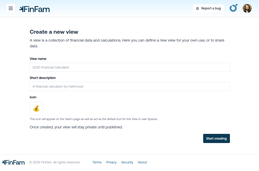Click the Create a new view heading
This screenshot has height=171, width=259.
(54, 32)
